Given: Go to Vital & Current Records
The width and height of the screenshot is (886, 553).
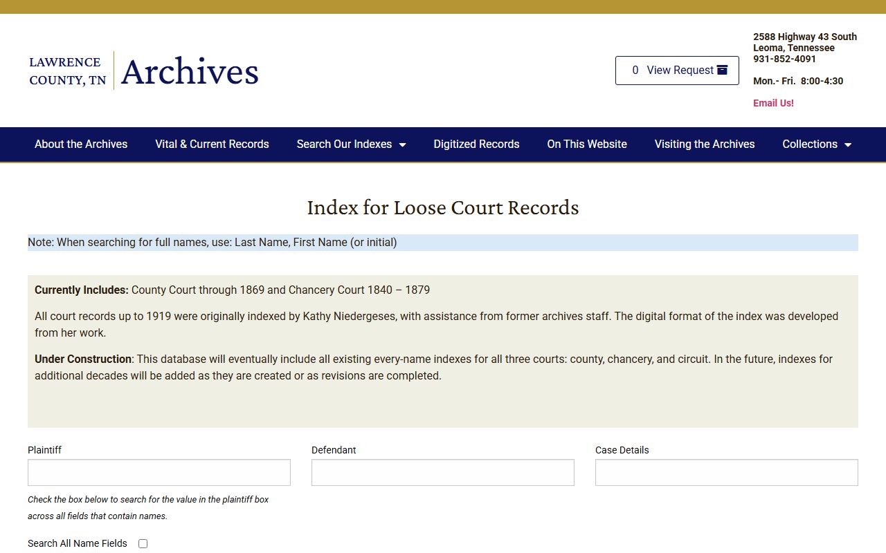Looking at the screenshot, I should (212, 144).
